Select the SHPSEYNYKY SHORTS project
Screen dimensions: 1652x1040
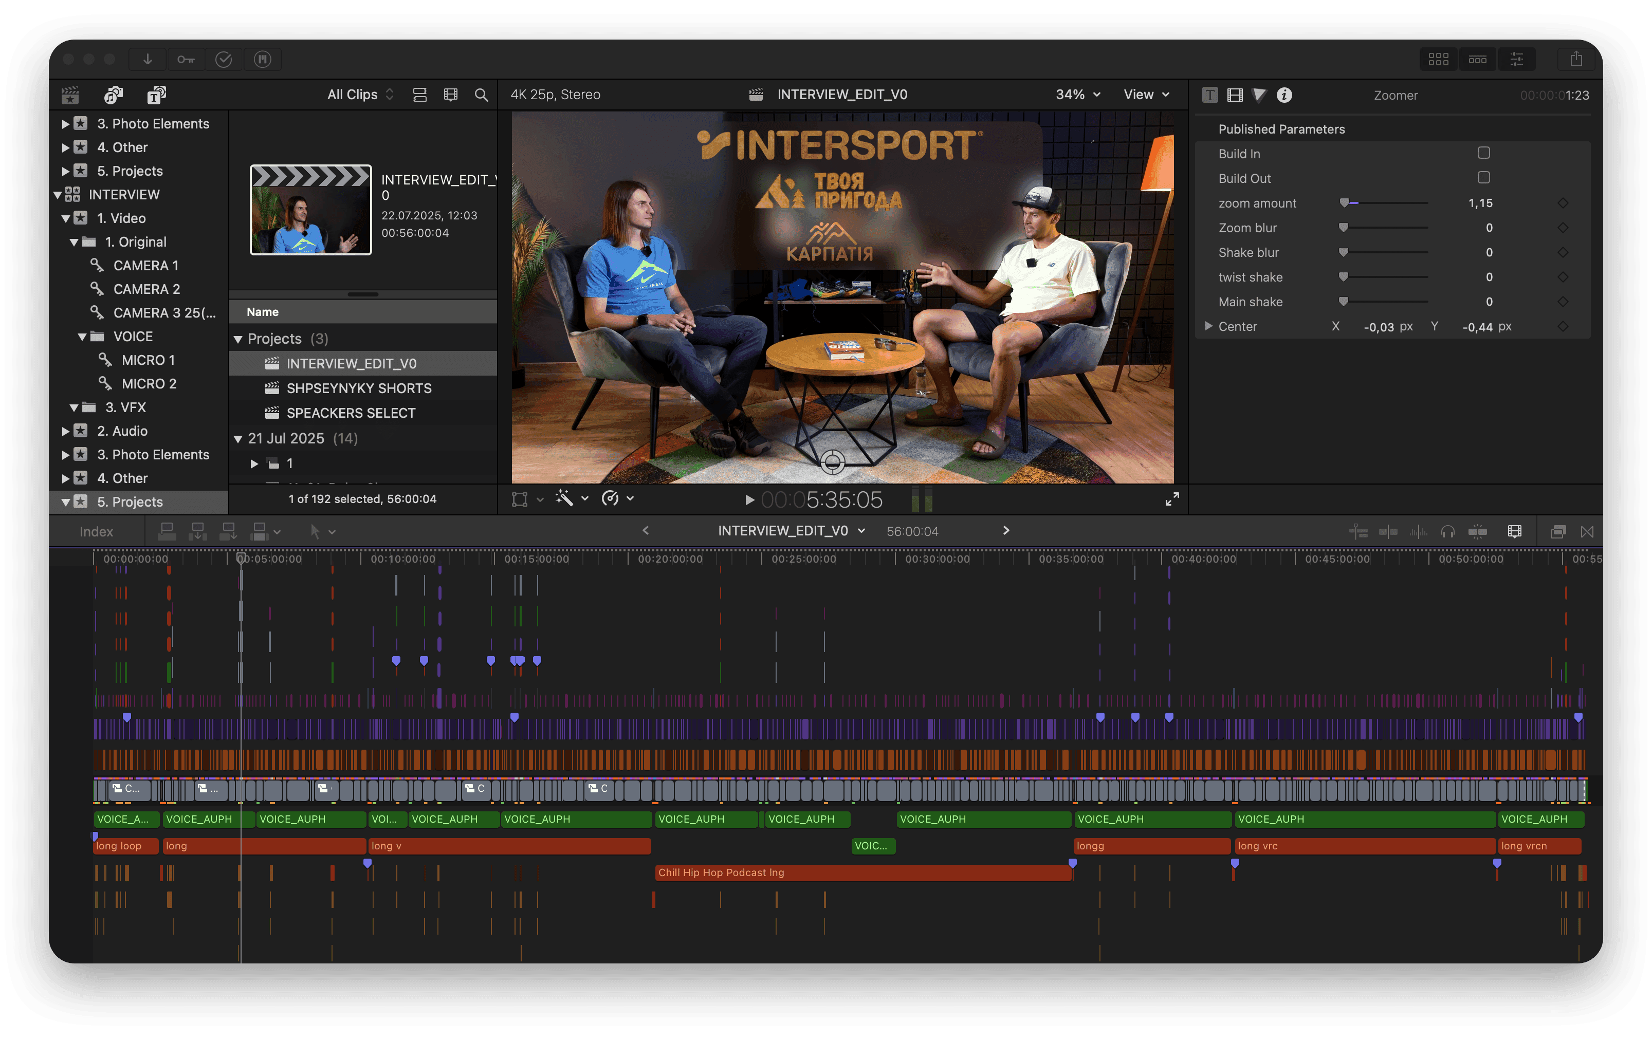[x=359, y=388]
